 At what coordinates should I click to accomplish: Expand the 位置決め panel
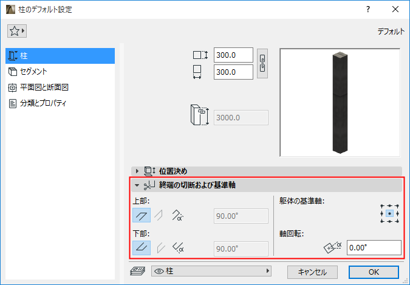coord(137,171)
